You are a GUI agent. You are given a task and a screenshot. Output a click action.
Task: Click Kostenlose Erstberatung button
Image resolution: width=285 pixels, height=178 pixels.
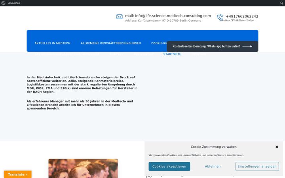(213, 46)
